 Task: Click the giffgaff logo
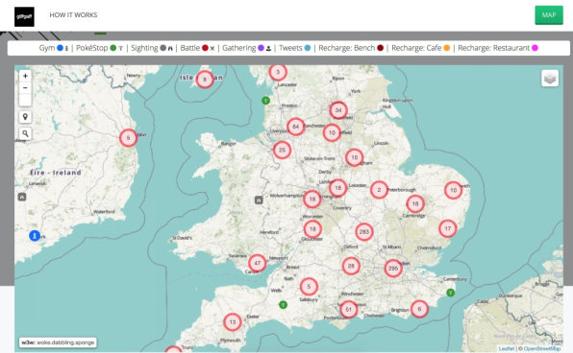(x=24, y=16)
